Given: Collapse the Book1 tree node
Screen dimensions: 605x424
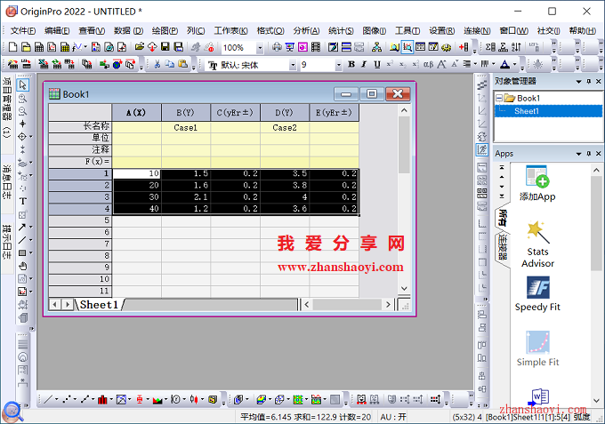Looking at the screenshot, I should [499, 98].
